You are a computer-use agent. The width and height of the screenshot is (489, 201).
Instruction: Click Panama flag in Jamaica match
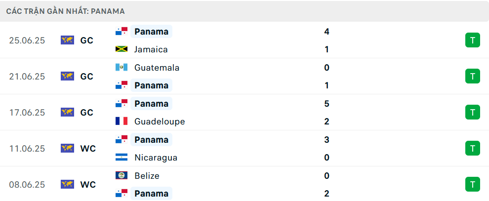point(122,32)
